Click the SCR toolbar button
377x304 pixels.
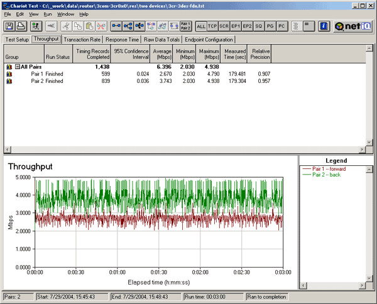[224, 26]
